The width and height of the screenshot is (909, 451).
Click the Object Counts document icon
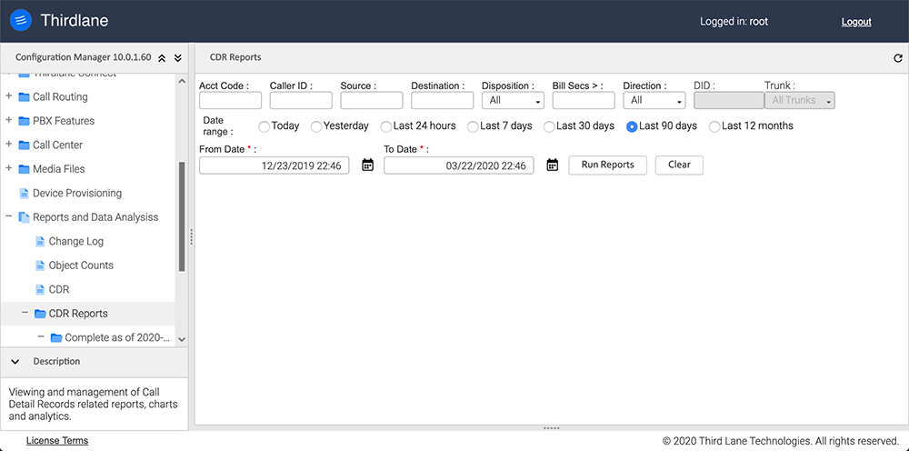[40, 266]
